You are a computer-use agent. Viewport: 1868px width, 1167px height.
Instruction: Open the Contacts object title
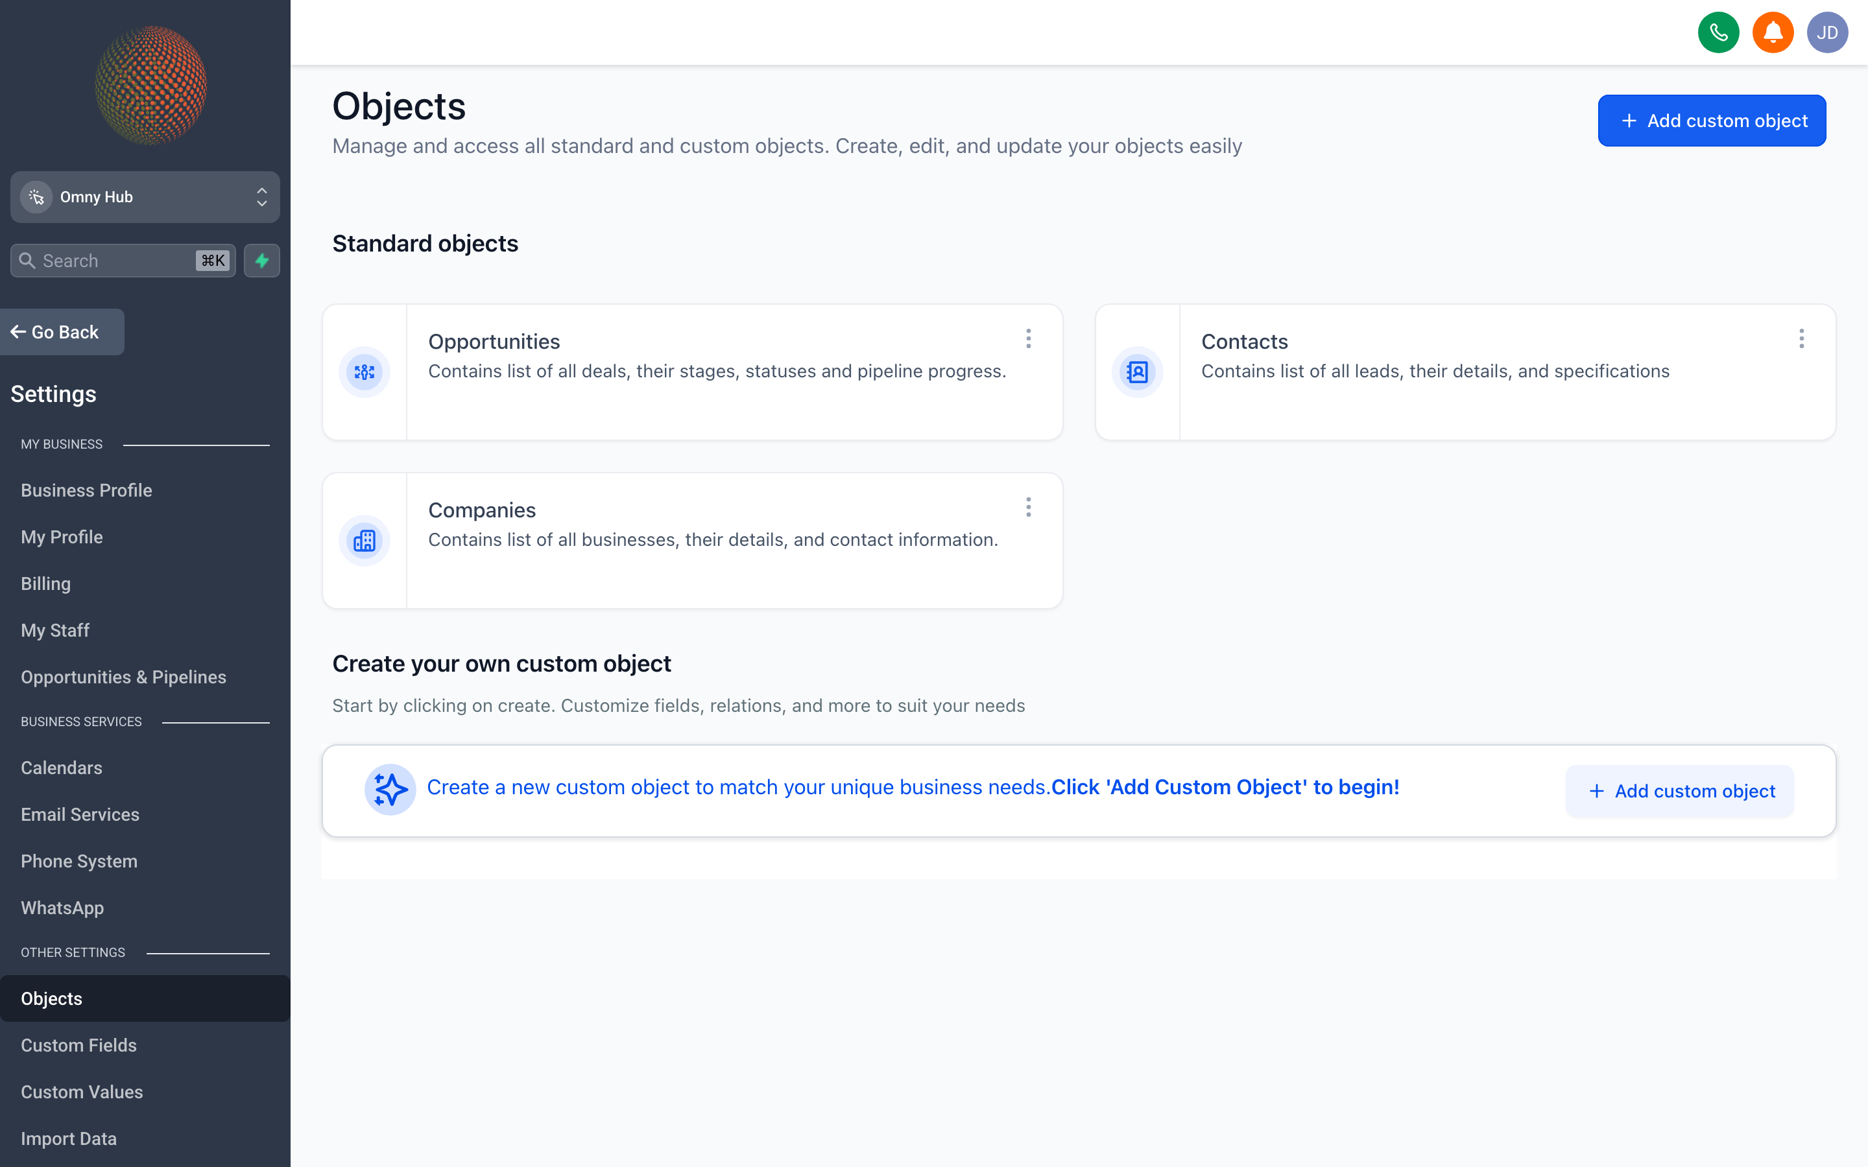point(1244,341)
